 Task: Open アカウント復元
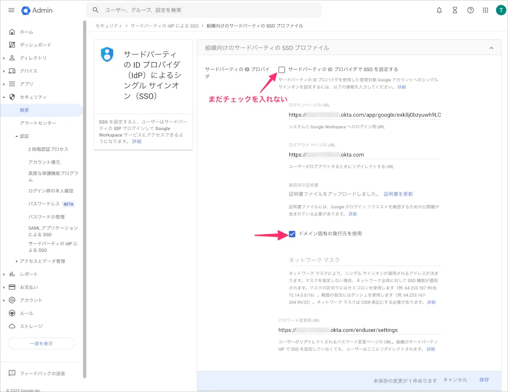44,162
